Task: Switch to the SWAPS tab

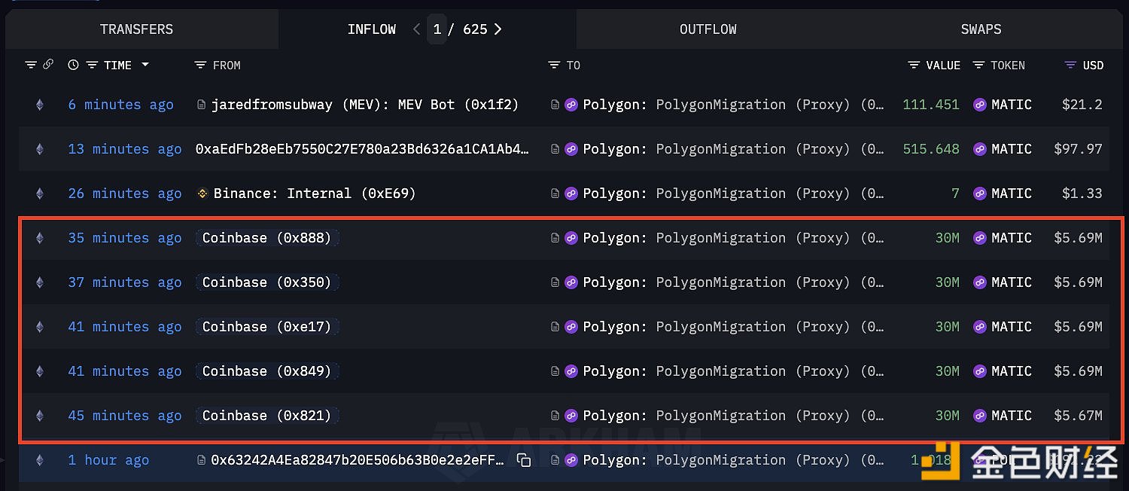Action: click(981, 29)
